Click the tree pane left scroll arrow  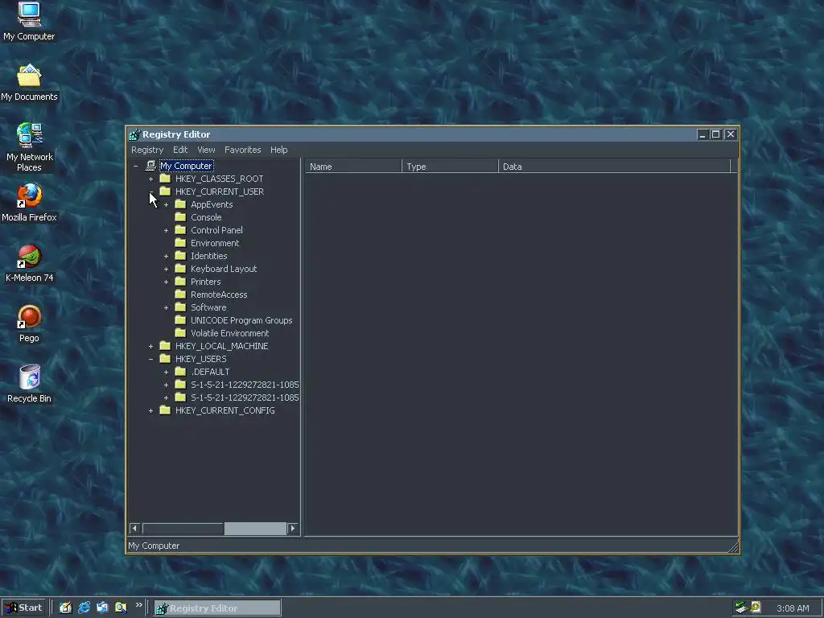(134, 528)
